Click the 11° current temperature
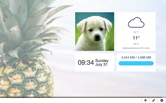Image resolution: width=166 pixels, height=103 pixels. (136, 38)
